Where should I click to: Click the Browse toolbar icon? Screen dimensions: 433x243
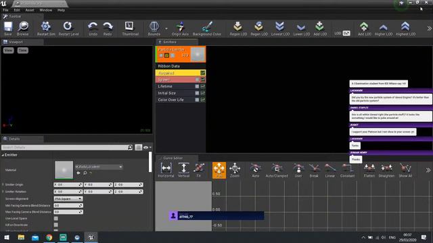coord(22,28)
